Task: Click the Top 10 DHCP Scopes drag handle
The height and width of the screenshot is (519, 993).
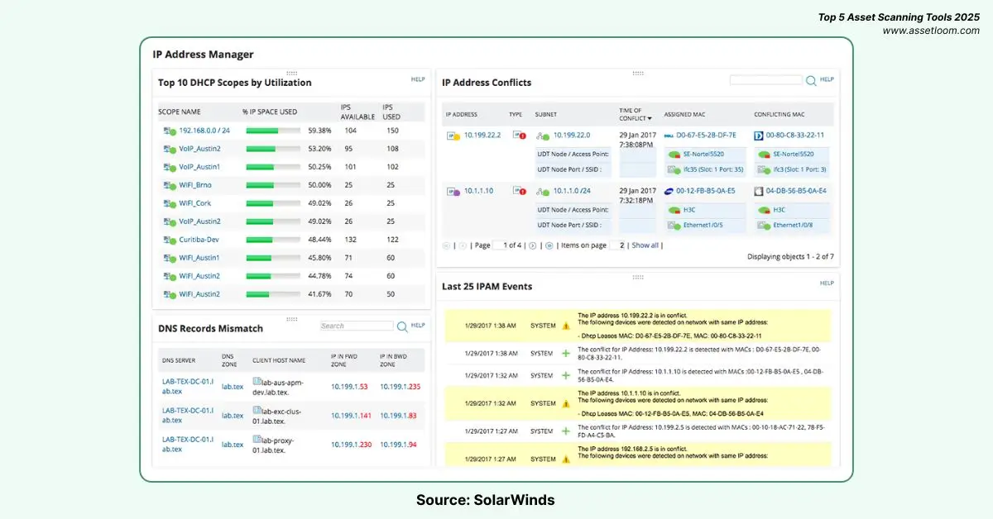Action: pos(291,73)
